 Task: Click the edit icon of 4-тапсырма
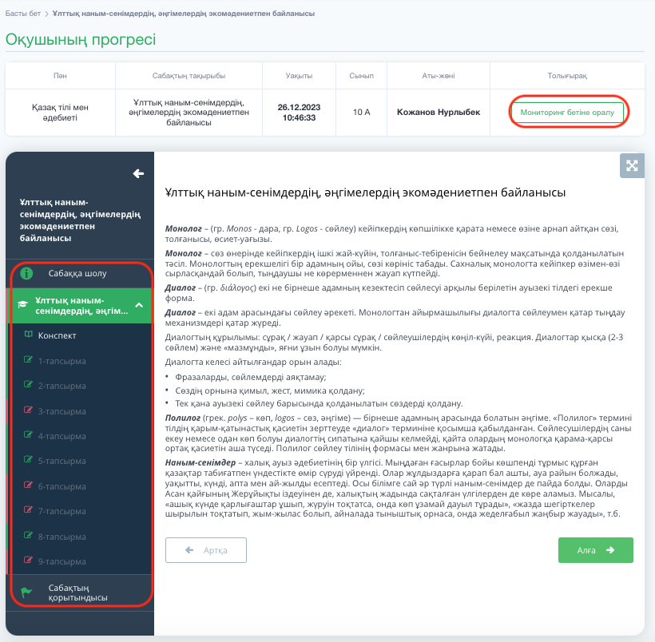(28, 435)
